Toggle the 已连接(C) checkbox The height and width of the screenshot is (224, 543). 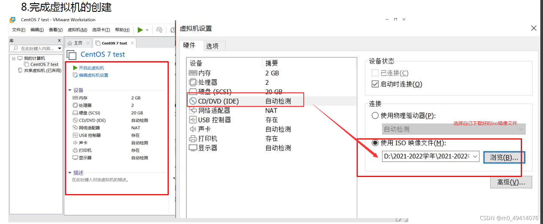375,73
